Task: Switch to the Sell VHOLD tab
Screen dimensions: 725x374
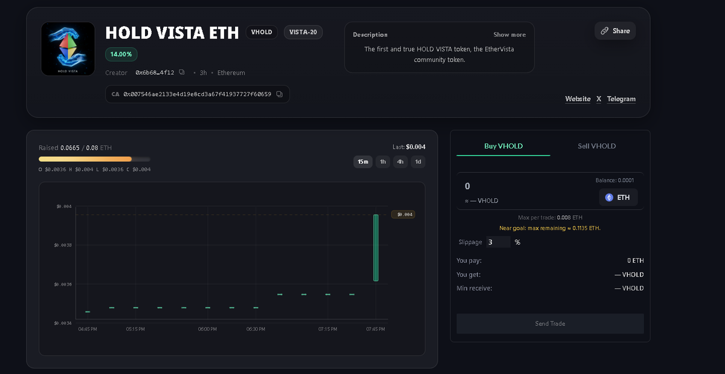Action: point(597,146)
